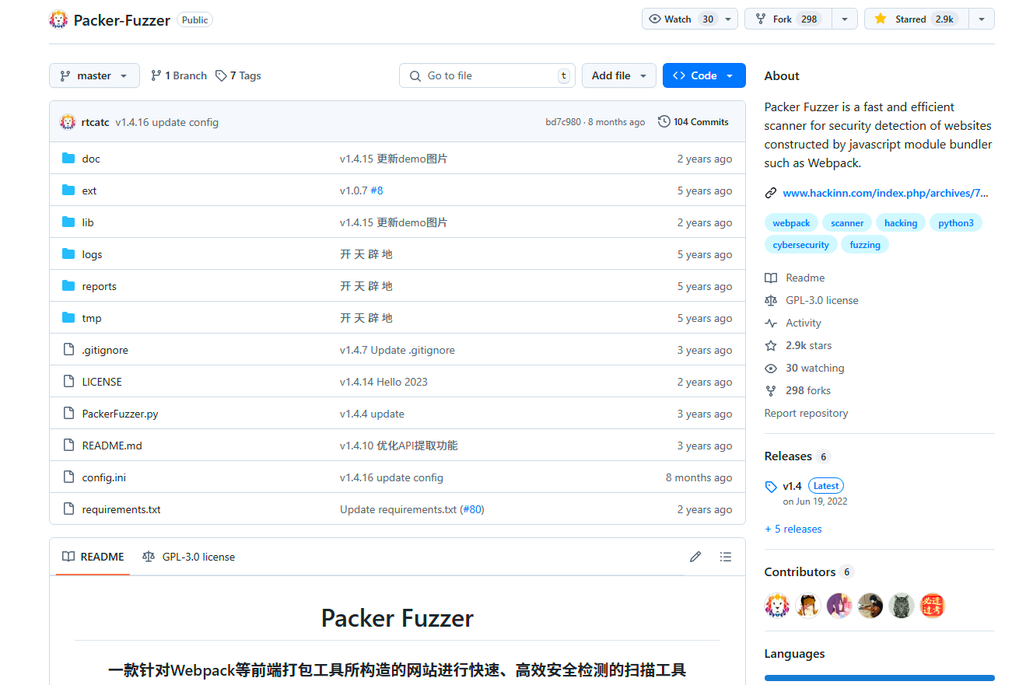
Task: Open issue link #8 in ext commit
Action: [376, 190]
